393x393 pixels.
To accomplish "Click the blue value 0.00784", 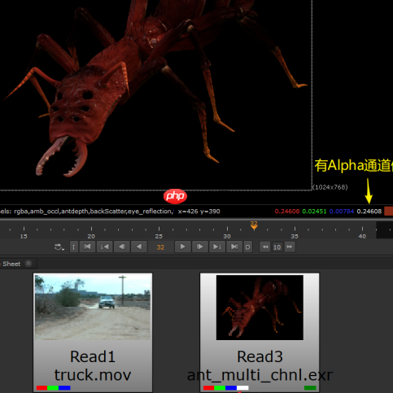I will (342, 212).
